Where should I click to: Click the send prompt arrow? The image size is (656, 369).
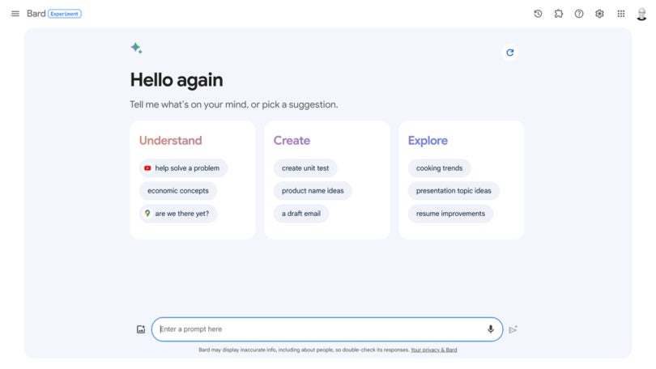pos(513,329)
